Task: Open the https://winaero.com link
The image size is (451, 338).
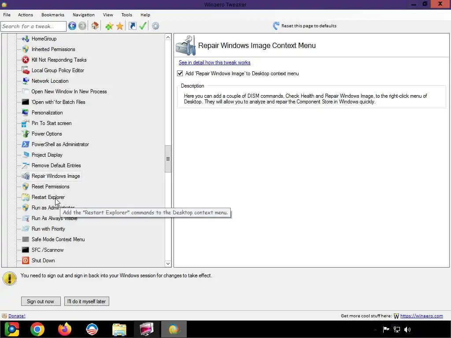Action: [421, 316]
